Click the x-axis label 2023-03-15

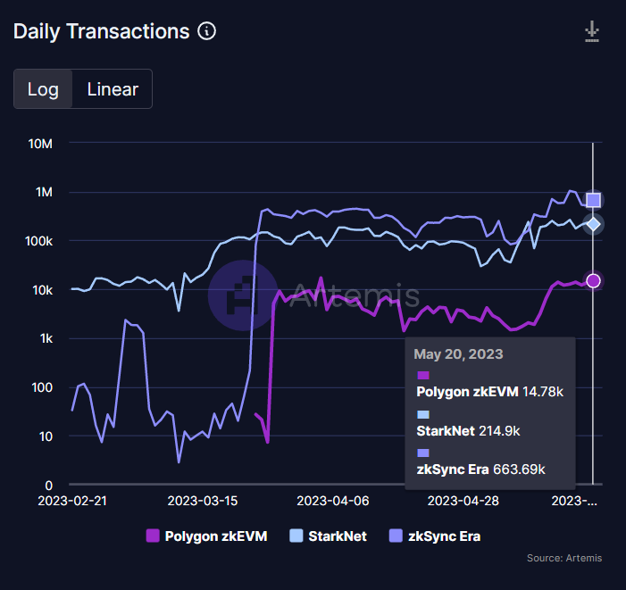(x=203, y=501)
